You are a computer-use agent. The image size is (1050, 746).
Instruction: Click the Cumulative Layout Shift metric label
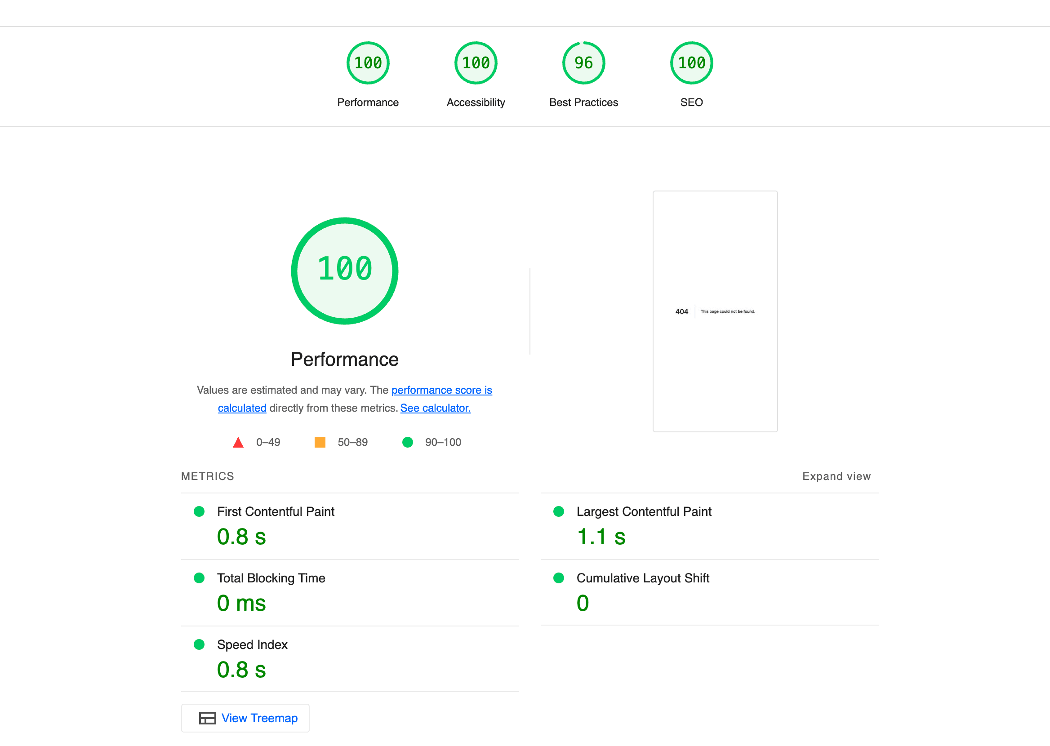coord(643,578)
